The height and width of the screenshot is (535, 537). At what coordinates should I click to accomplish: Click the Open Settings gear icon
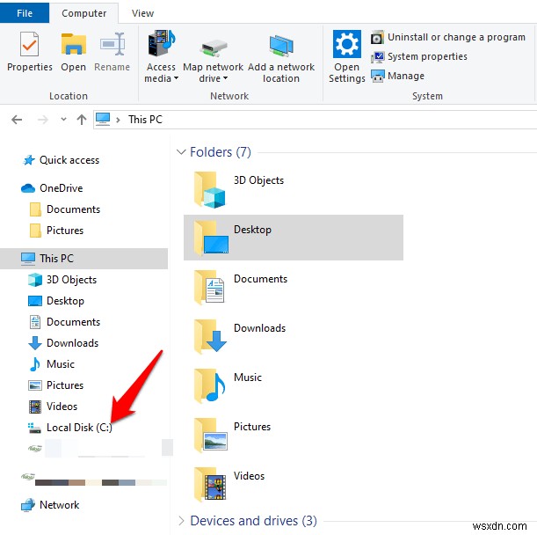tap(346, 44)
